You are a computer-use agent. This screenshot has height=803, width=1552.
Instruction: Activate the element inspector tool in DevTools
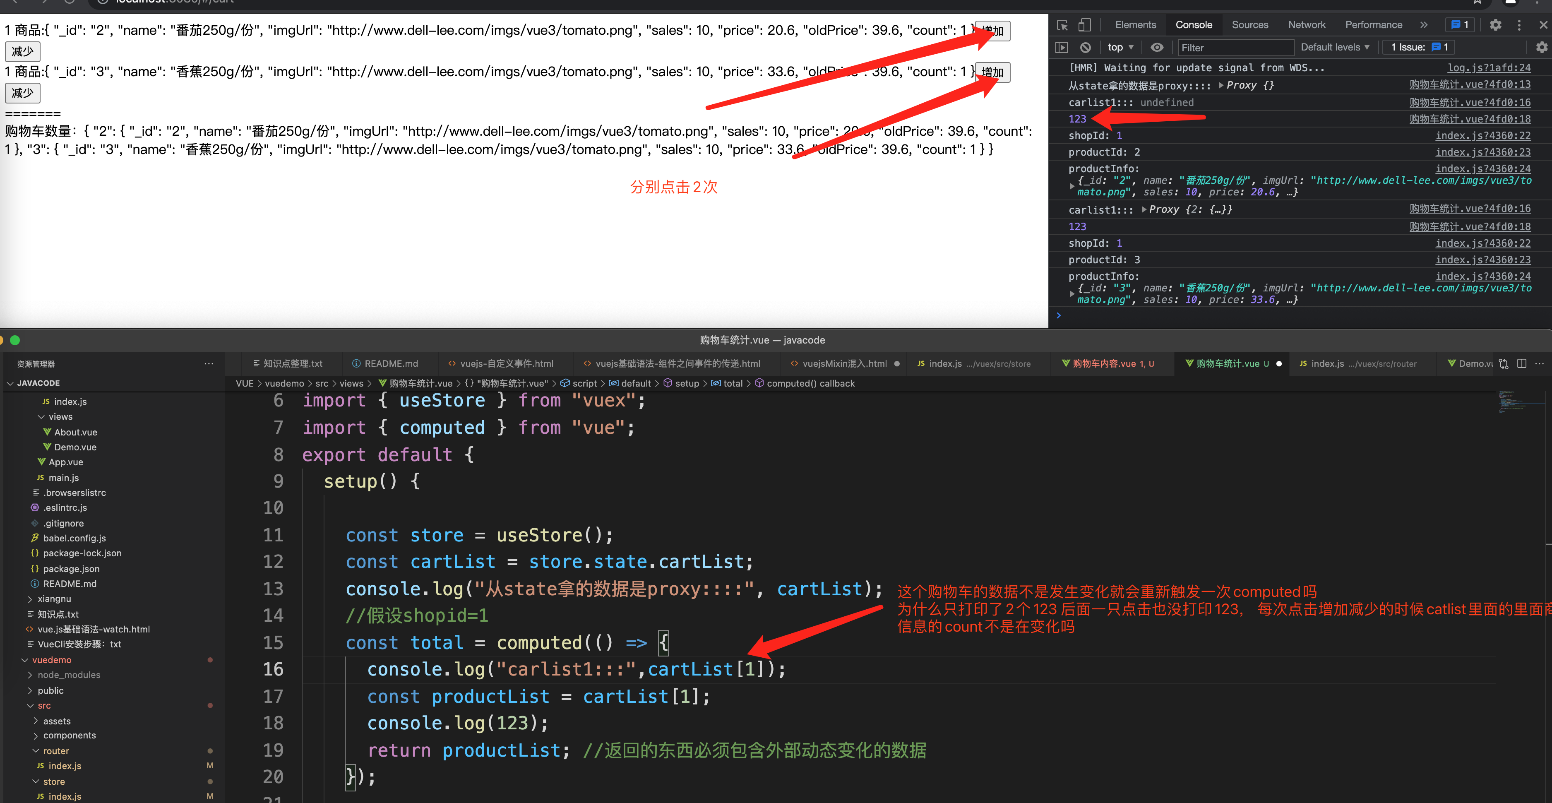click(x=1062, y=25)
